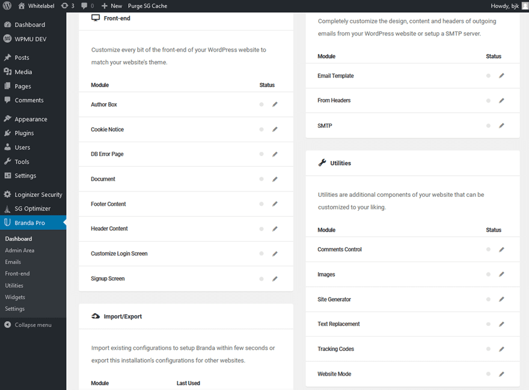This screenshot has width=529, height=390.
Task: Open SMTP settings with the pencil icon
Action: pyautogui.click(x=502, y=125)
